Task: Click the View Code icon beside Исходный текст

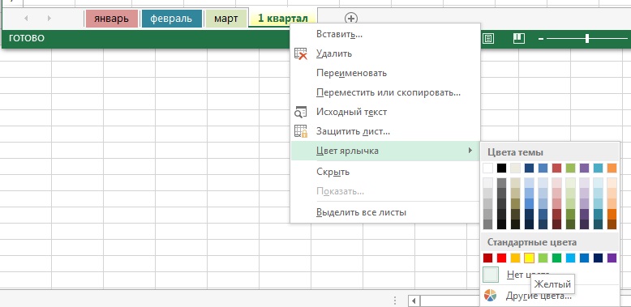Action: pyautogui.click(x=301, y=112)
